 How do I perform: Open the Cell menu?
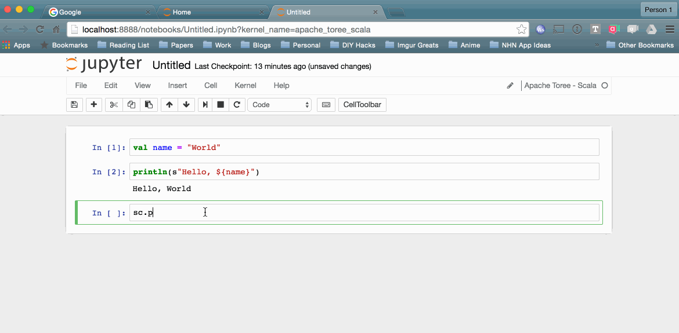(211, 85)
